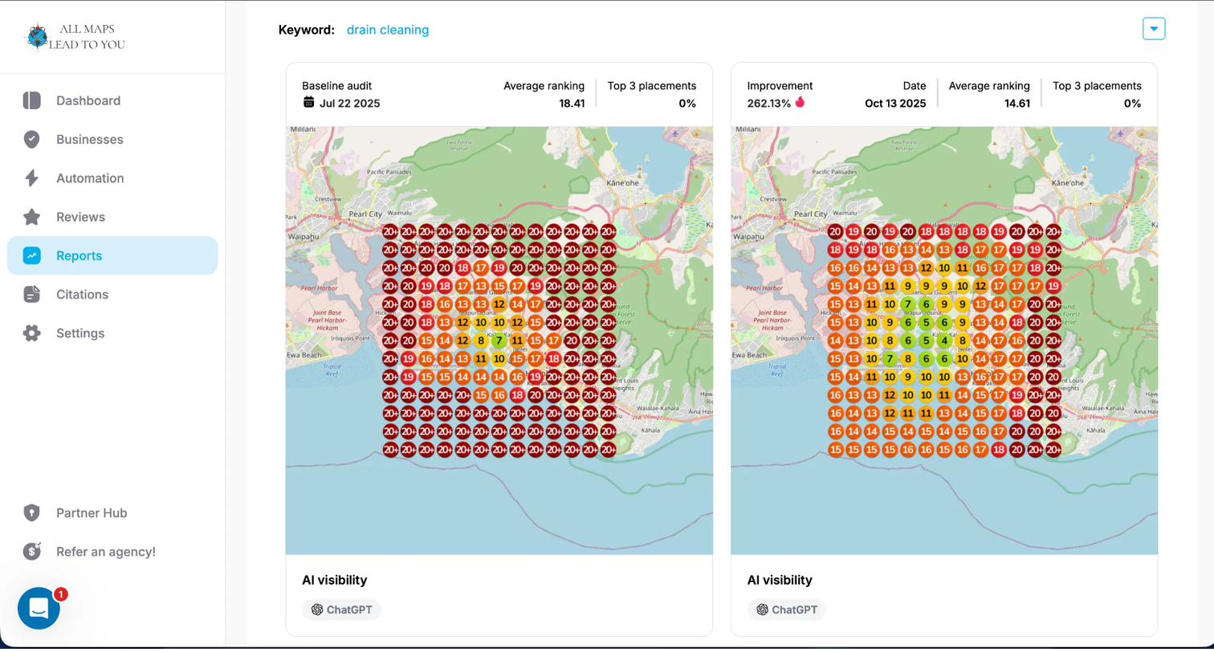Image resolution: width=1214 pixels, height=652 pixels.
Task: Go to Refer an agency! page
Action: (x=105, y=552)
